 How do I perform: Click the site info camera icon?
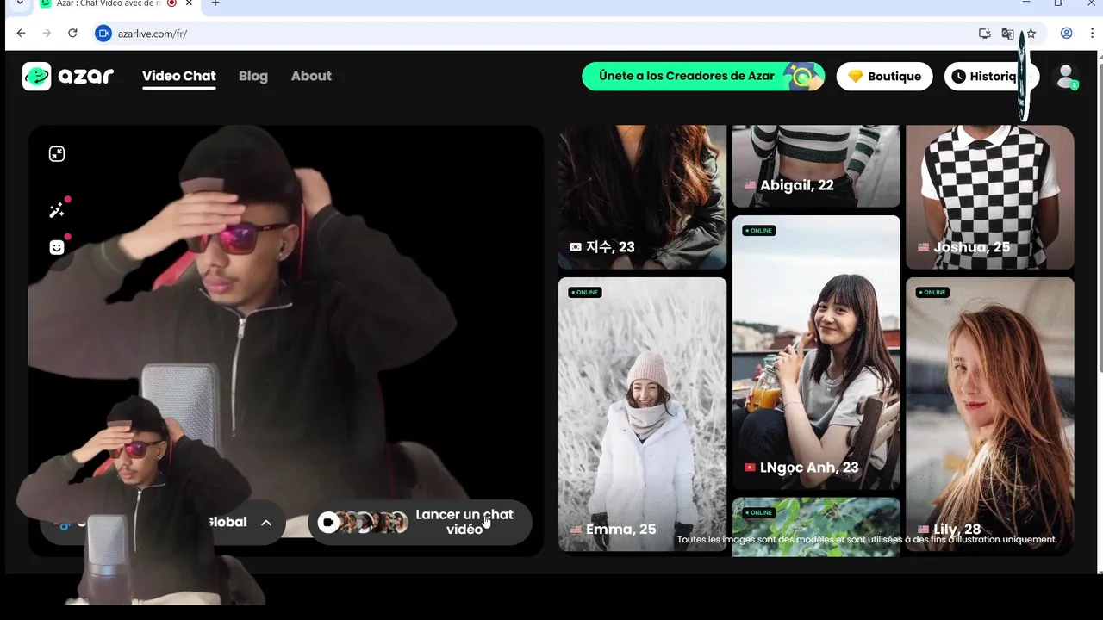click(103, 34)
